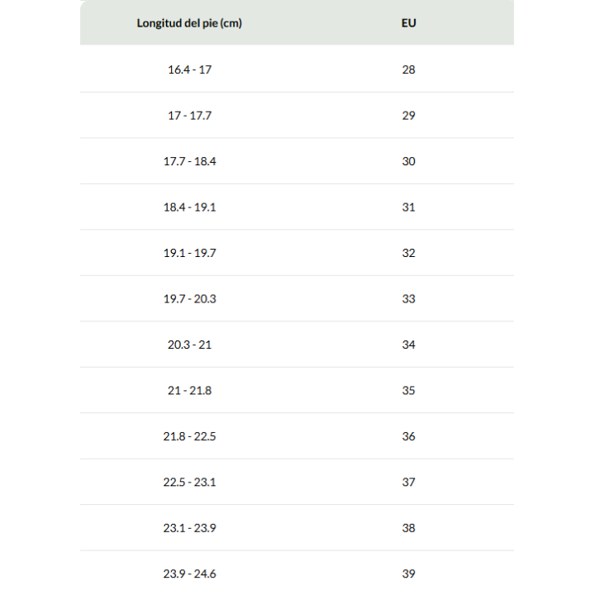The height and width of the screenshot is (595, 595).
Task: Click the 19.1 - 19.7 length cell
Action: [189, 253]
